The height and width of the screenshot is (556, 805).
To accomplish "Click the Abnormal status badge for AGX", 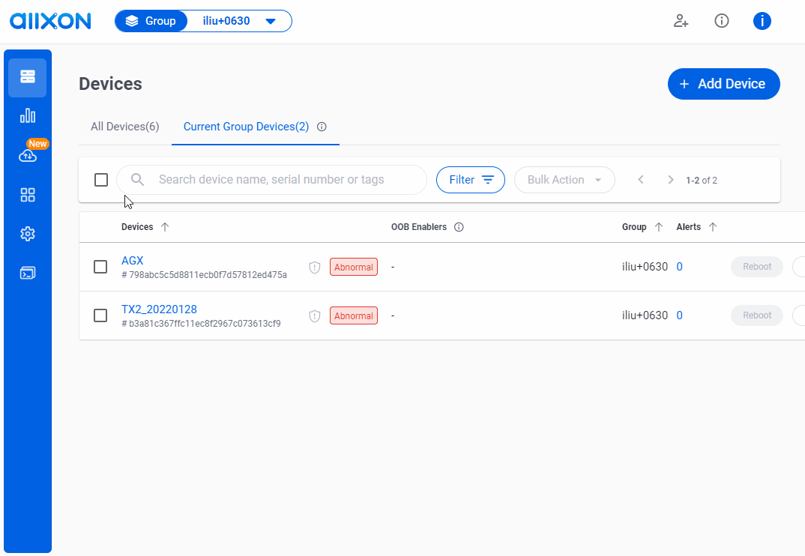I will click(354, 267).
